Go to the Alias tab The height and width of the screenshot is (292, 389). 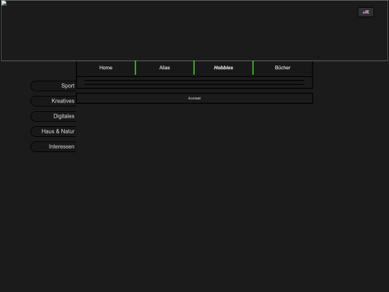pos(164,68)
